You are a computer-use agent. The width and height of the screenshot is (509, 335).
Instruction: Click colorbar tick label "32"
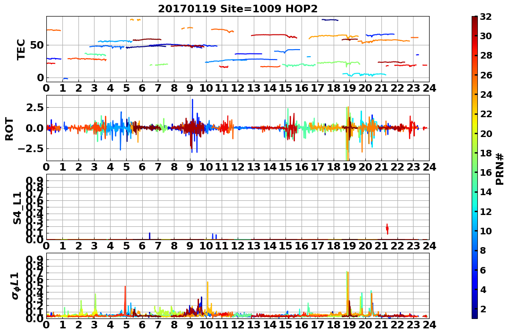tap(486, 17)
